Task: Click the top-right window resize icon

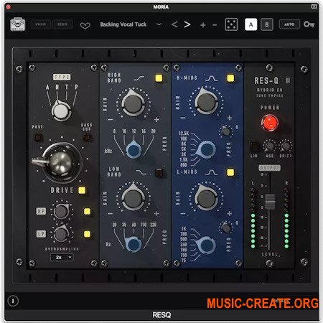Action: [x=314, y=6]
